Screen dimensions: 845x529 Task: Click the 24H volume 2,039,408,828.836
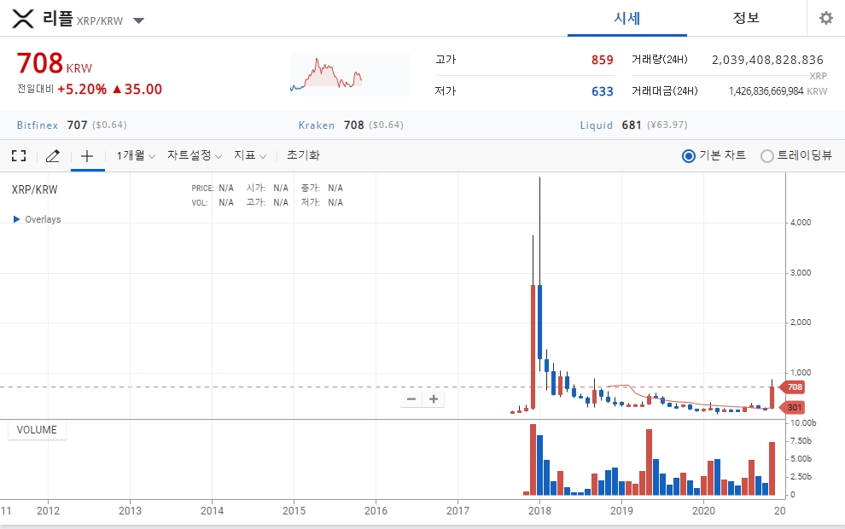click(767, 60)
